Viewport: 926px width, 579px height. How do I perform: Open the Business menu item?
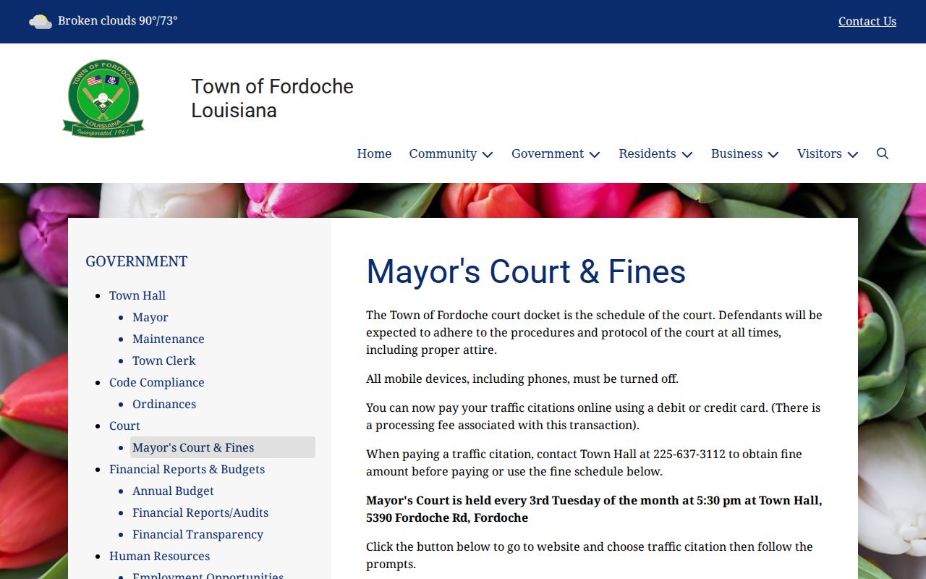click(x=736, y=153)
